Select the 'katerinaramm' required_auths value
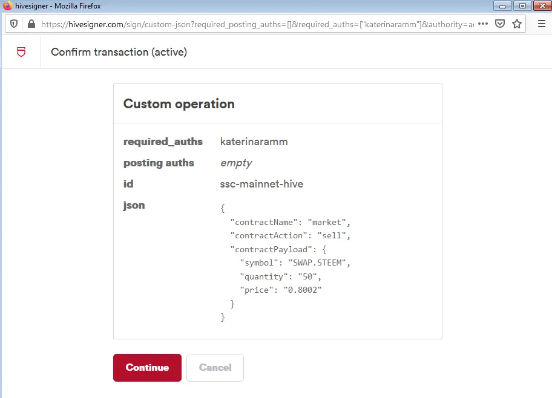Viewport: 552px width, 398px height. coord(254,142)
